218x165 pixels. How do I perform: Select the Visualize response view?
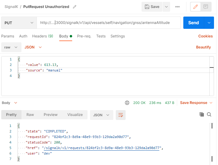point(75,115)
